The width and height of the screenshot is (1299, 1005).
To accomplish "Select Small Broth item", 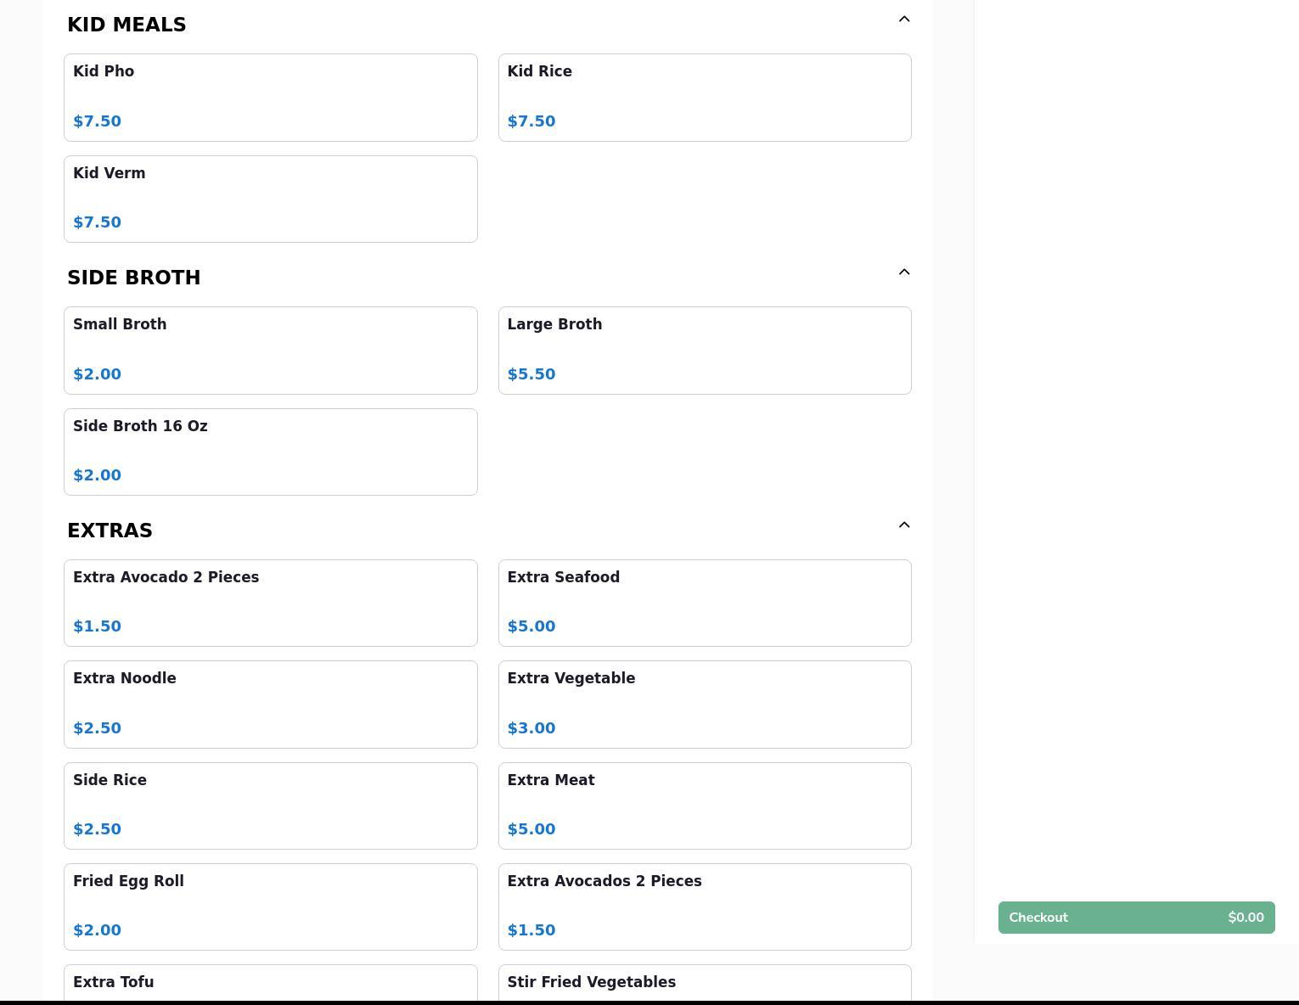I will 270,351.
